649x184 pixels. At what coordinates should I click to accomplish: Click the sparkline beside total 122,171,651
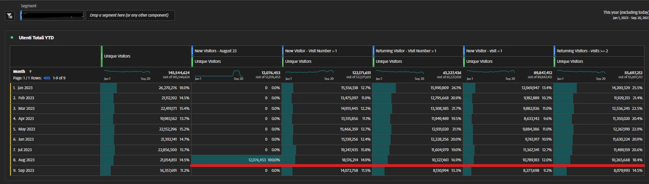click(x=309, y=72)
